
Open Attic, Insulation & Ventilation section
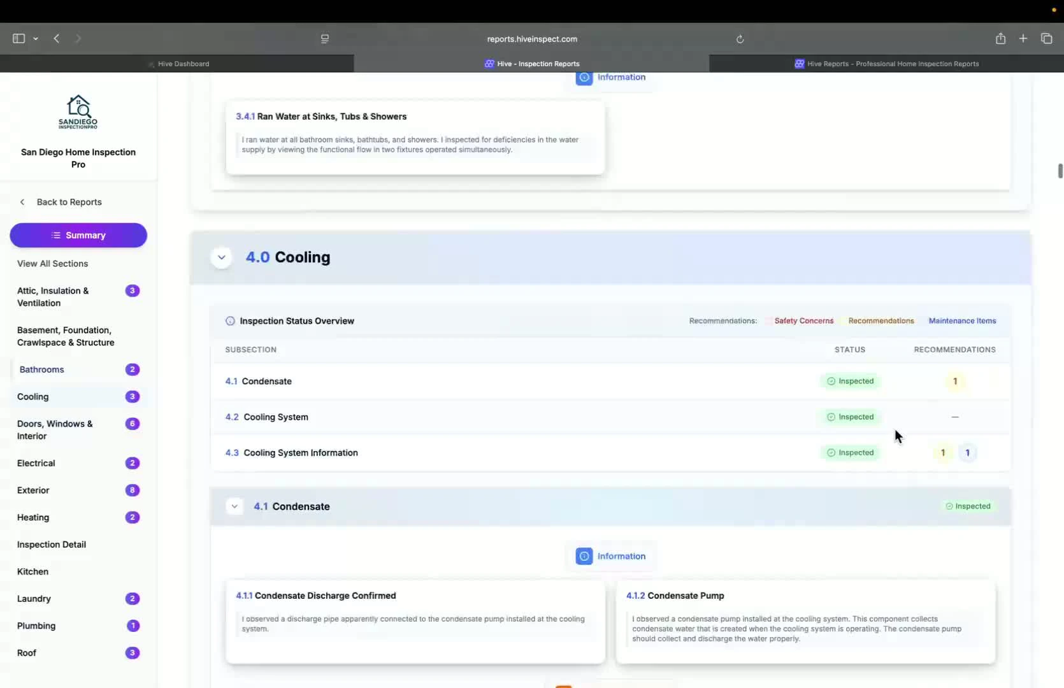[x=78, y=297]
